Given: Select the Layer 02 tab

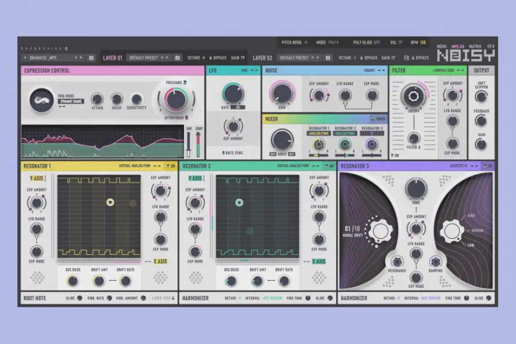Looking at the screenshot, I should coord(264,57).
